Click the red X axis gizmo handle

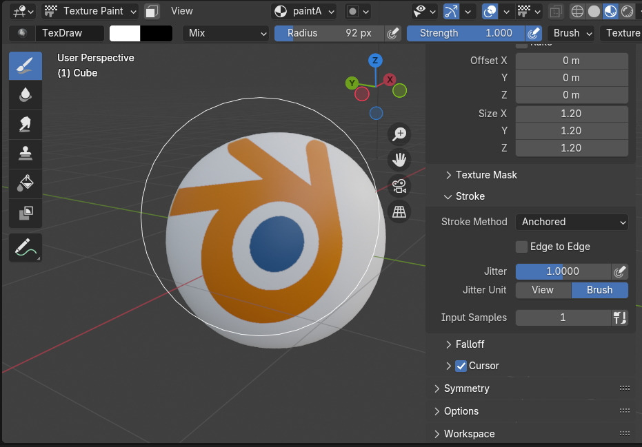[390, 79]
